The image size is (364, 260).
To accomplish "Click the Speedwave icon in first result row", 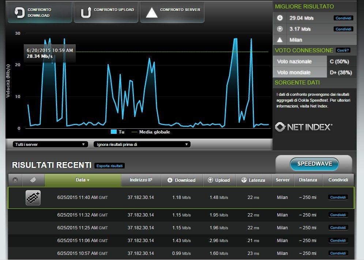I will pos(33,197).
